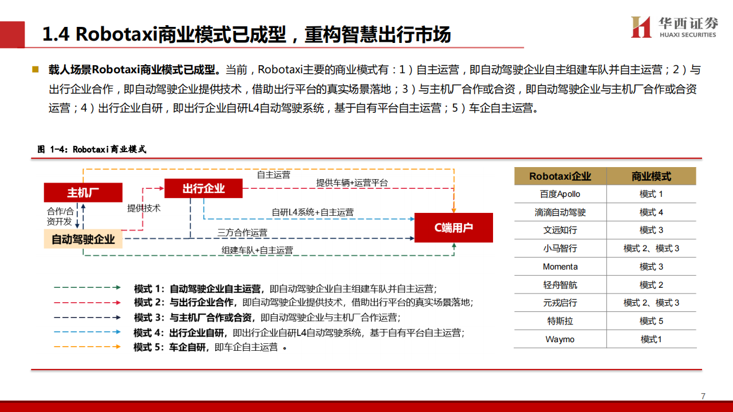
Task: Click the figure caption 图 1-4
Action: [x=92, y=149]
